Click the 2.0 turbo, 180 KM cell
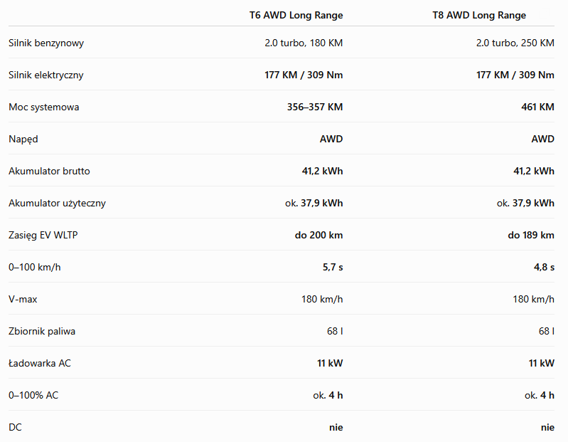The image size is (568, 442). coord(304,43)
